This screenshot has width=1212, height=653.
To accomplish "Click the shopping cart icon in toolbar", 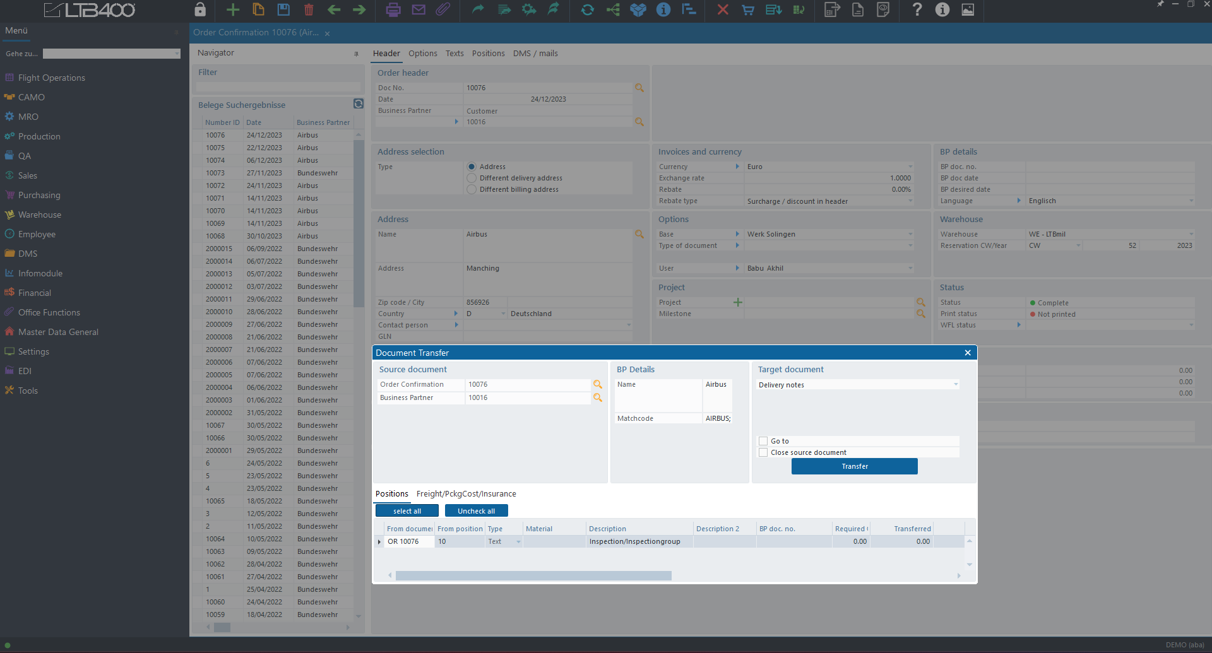I will (x=748, y=9).
